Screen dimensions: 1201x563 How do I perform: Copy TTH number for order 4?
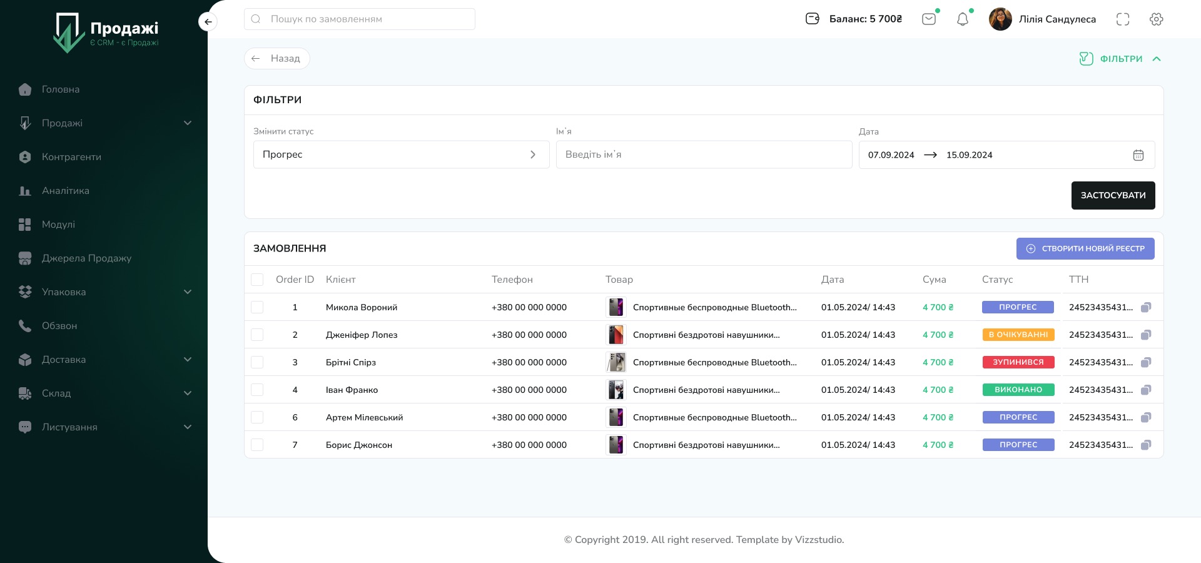click(x=1146, y=390)
